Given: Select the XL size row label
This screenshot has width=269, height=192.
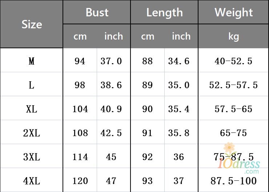Looking at the screenshot, I should 32,109.
